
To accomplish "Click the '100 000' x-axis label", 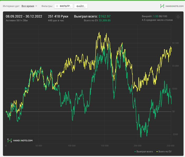I will pos(72,146).
